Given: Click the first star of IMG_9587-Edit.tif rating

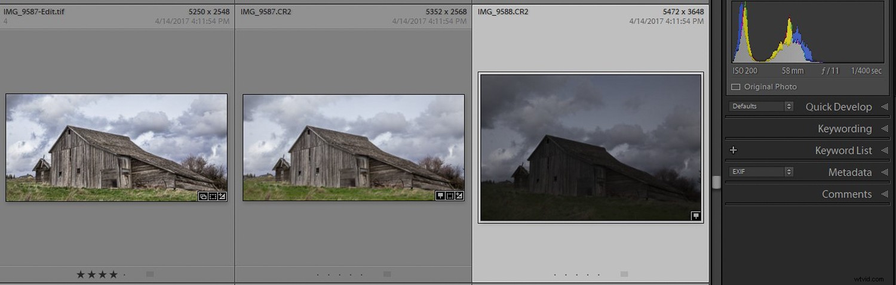Looking at the screenshot, I should (x=81, y=274).
